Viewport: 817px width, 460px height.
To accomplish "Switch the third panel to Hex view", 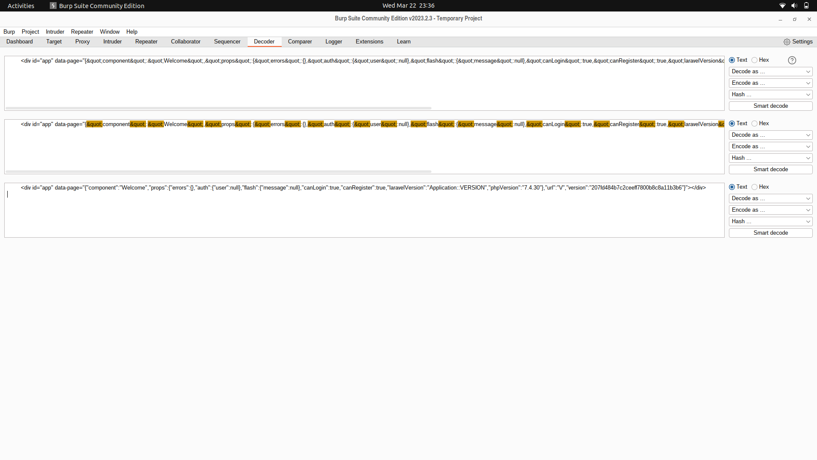I will pos(754,187).
